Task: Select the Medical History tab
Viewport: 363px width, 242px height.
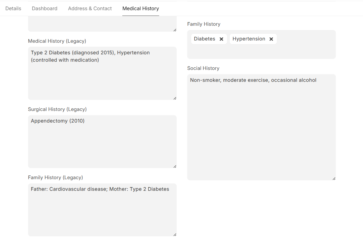Action: (140, 8)
